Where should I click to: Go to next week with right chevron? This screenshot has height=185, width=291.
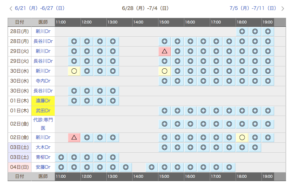pyautogui.click(x=282, y=9)
